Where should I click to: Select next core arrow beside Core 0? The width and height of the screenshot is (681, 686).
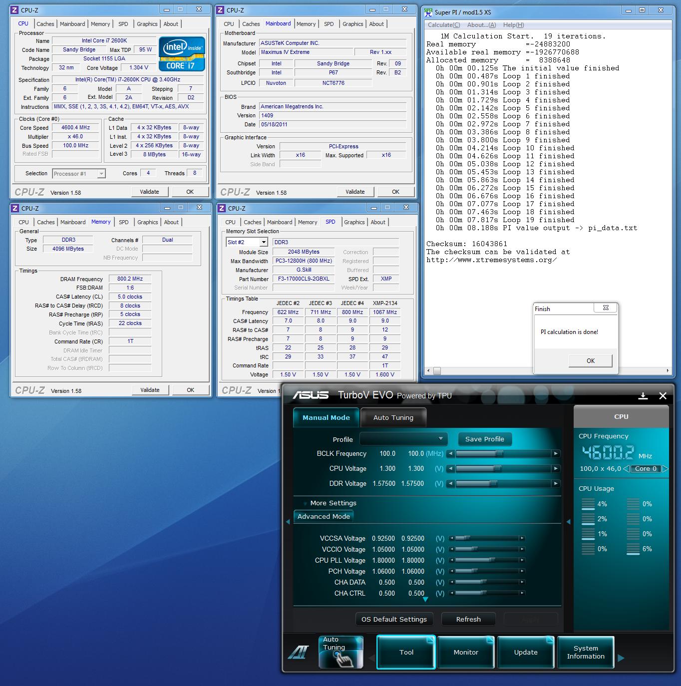[x=665, y=469]
